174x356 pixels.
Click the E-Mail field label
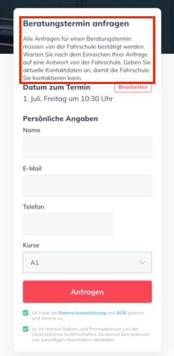pos(32,169)
